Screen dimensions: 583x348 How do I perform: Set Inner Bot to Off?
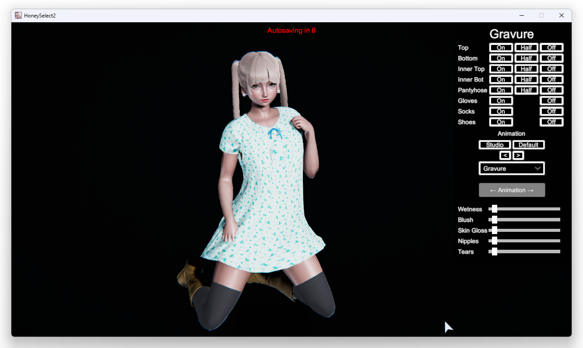coord(551,79)
